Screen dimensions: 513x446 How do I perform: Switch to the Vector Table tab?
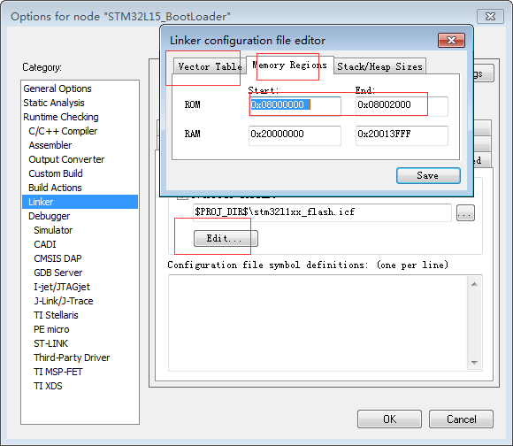(x=210, y=66)
